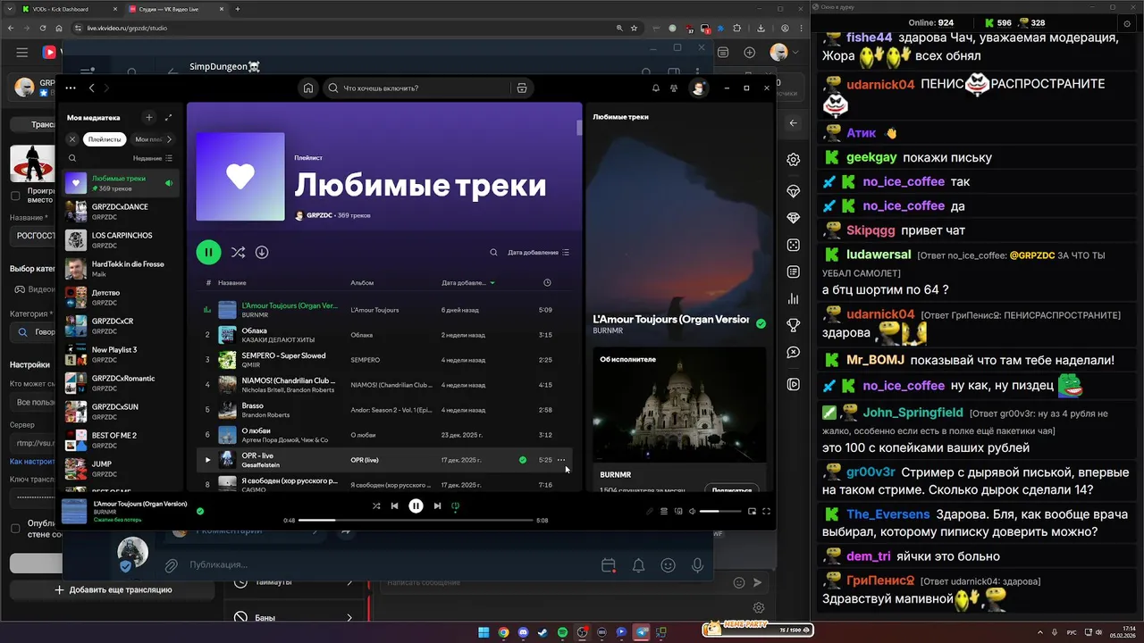Enter Spotify fullscreen mode
The width and height of the screenshot is (1144, 643).
[x=766, y=511]
